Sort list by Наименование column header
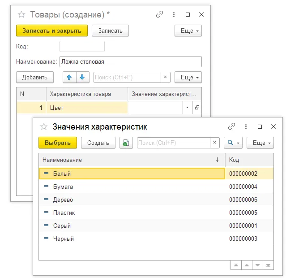Viewport: 286px width, 278px height. (x=130, y=160)
